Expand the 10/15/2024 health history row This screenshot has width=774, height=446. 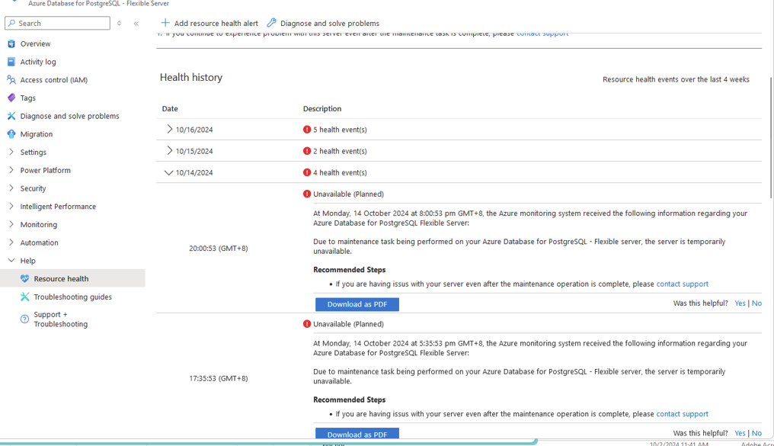point(169,151)
